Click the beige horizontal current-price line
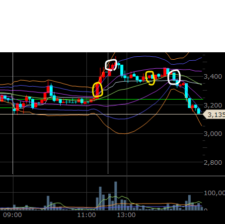 (x=101, y=114)
